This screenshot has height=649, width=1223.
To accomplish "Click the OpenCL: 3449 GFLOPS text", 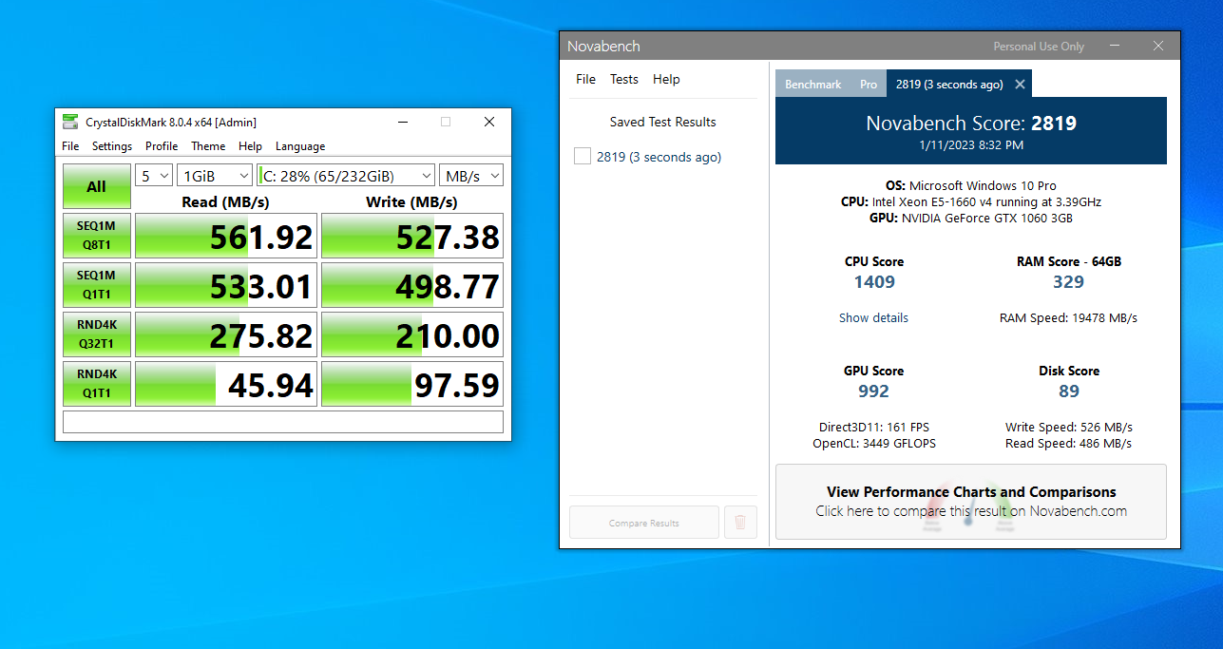I will pyautogui.click(x=874, y=443).
